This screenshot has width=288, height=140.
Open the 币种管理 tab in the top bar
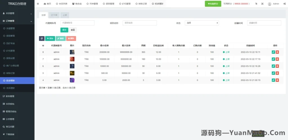click(92, 4)
